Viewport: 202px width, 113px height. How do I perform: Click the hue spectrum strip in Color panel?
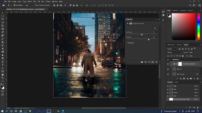[199, 27]
